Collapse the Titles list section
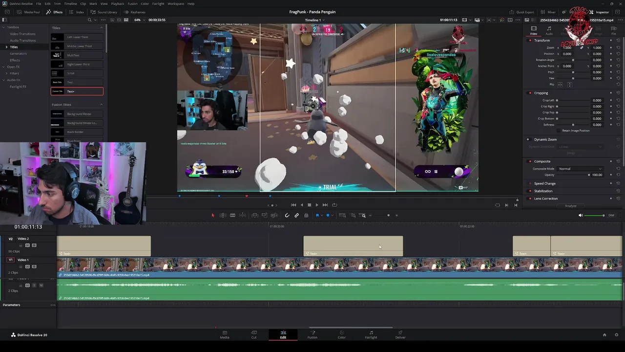 point(102,28)
